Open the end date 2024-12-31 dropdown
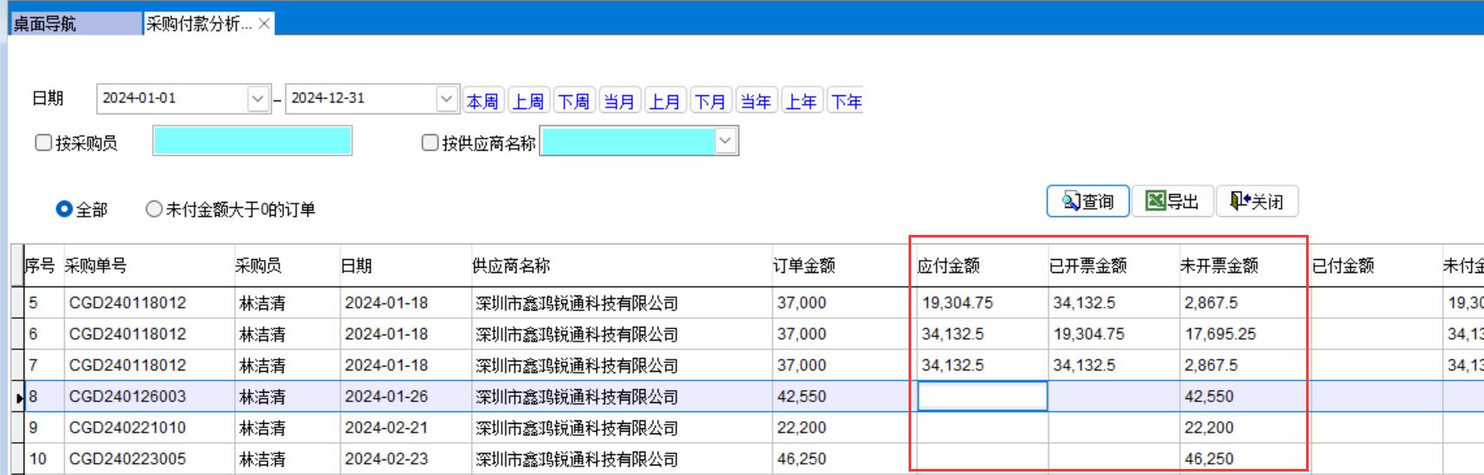 tap(446, 99)
